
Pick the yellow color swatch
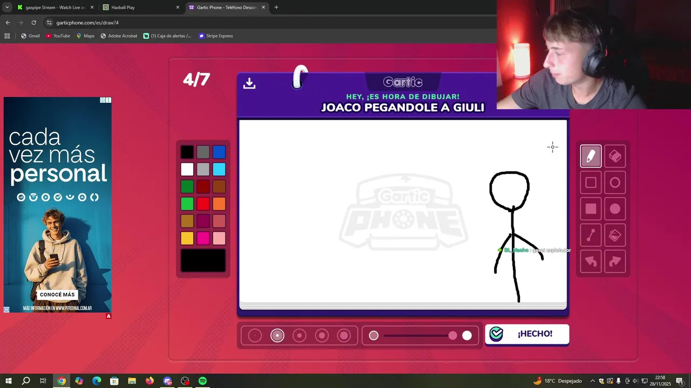click(x=187, y=238)
